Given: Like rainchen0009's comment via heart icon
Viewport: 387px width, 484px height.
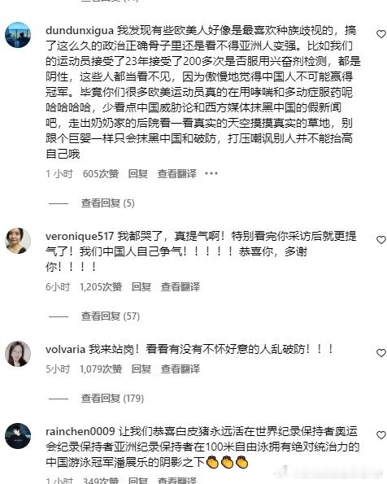Looking at the screenshot, I should (x=381, y=434).
